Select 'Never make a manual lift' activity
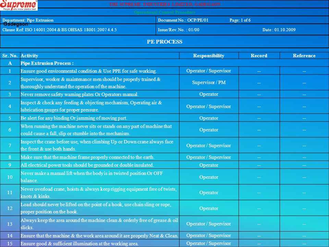 point(100,177)
